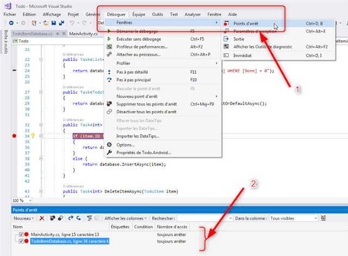Viewport: 348px width, 256px height.
Task: Open the Aide menu
Action: pyautogui.click(x=232, y=15)
